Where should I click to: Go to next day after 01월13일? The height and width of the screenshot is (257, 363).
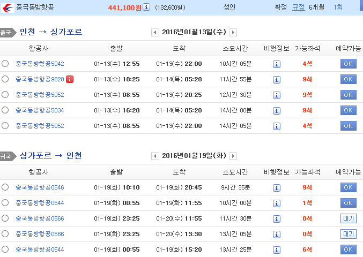pos(233,32)
